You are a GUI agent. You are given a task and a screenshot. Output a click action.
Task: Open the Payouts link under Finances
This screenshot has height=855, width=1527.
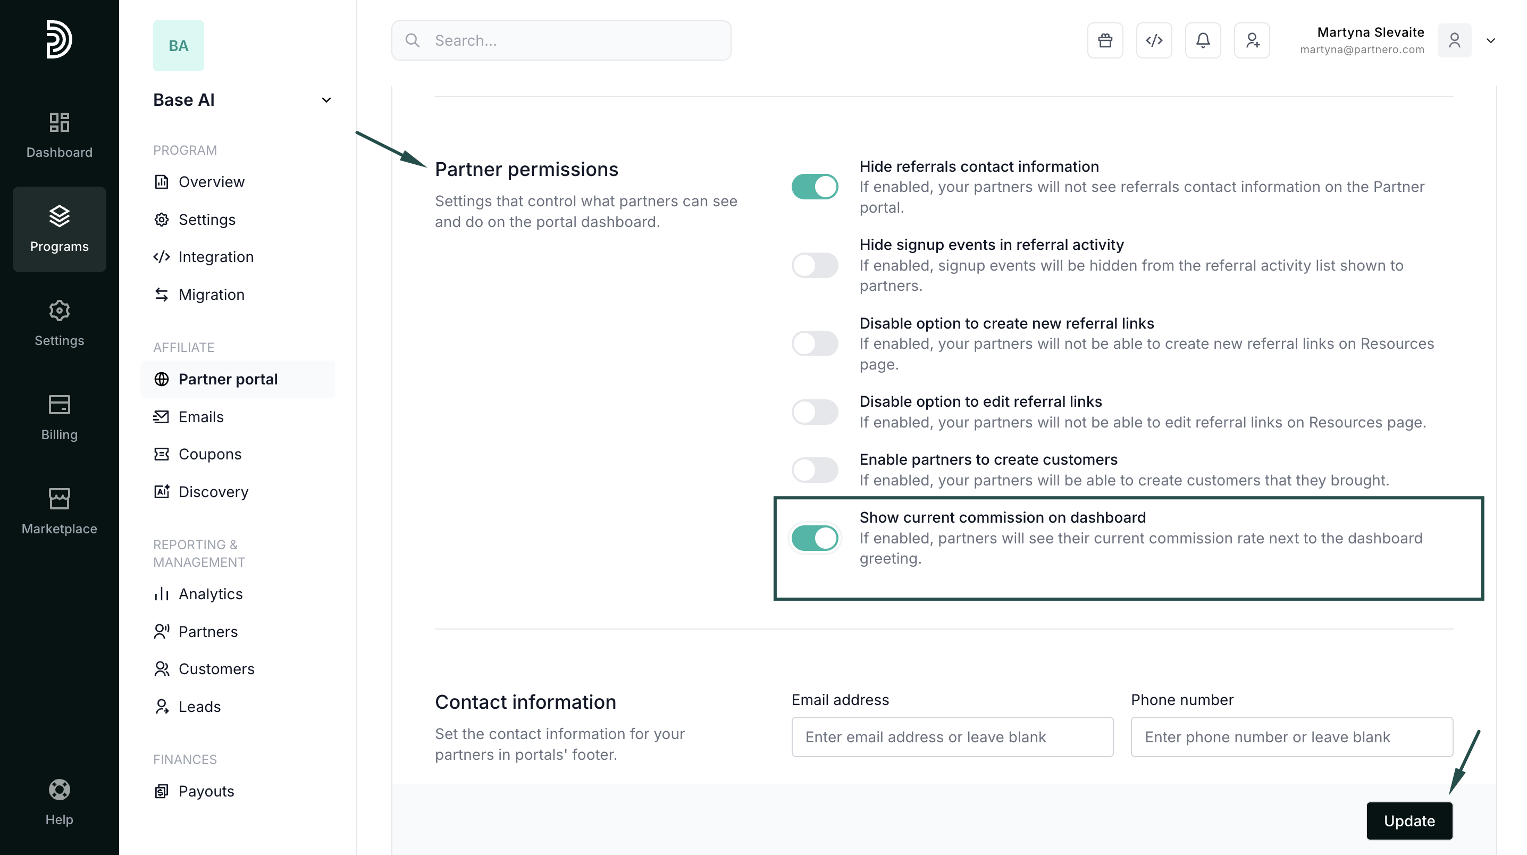206,791
